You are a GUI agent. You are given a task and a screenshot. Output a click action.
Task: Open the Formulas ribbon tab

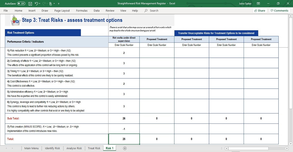82,11
